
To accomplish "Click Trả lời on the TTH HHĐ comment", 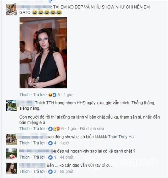I will coord(39,129).
